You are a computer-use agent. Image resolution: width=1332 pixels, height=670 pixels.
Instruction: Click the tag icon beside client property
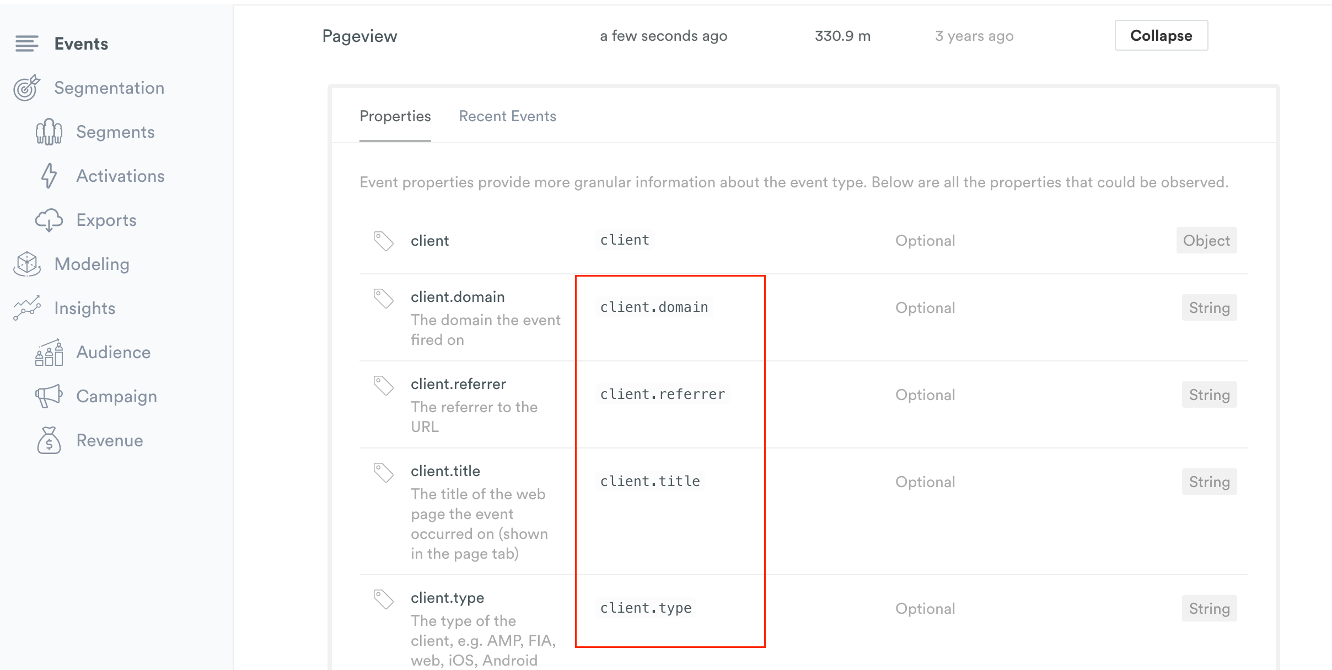tap(383, 241)
